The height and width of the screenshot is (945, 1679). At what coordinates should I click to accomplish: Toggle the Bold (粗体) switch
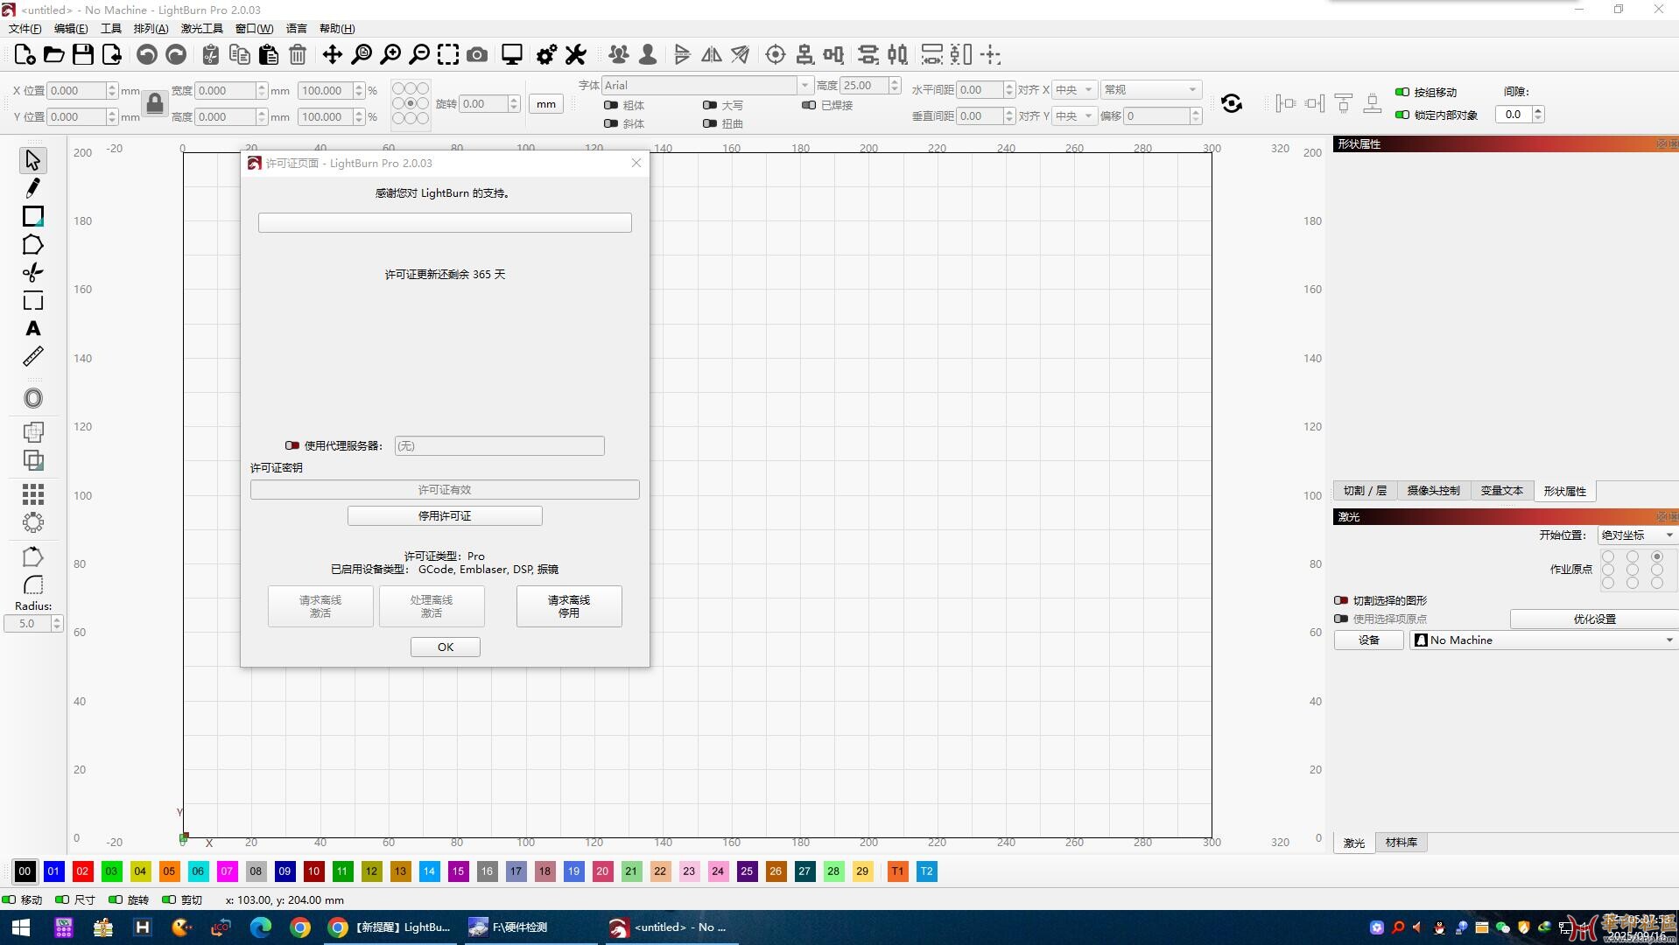(x=611, y=105)
